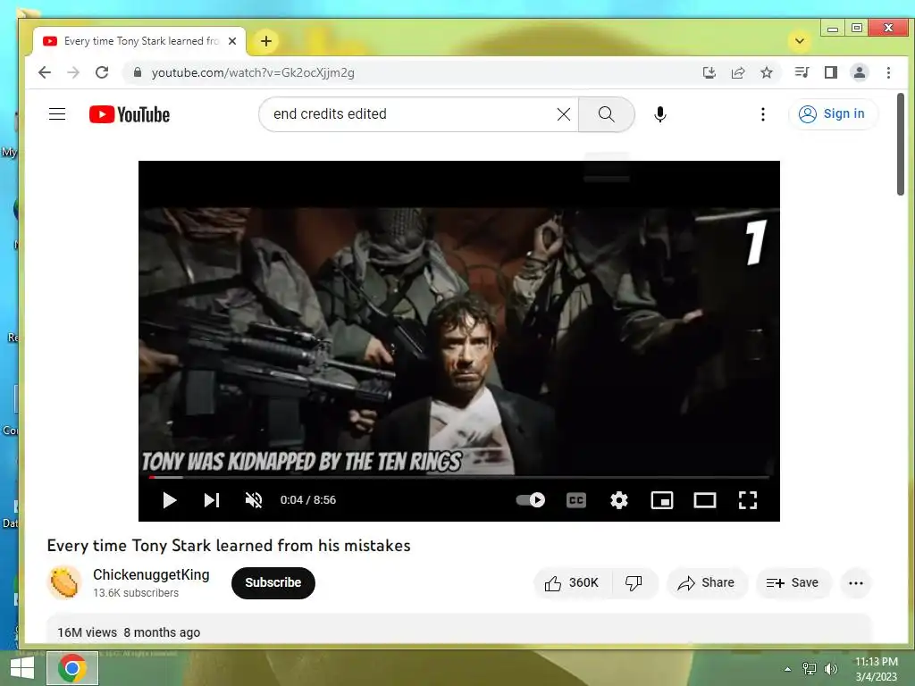Screen dimensions: 915x686
Task: Open the video settings gear
Action: [x=619, y=500]
